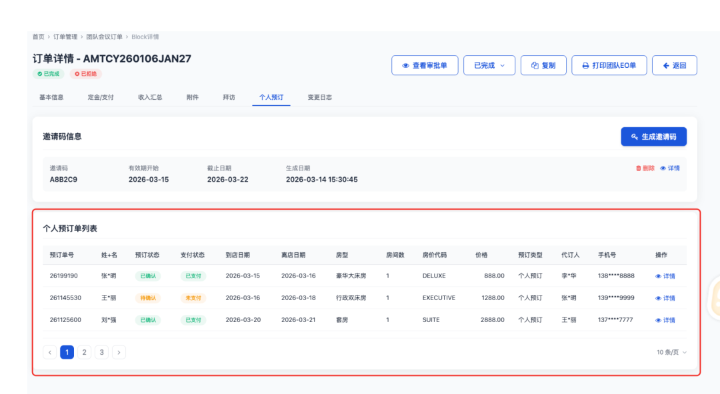
Task: Click phone number 137****7777
Action: 615,319
